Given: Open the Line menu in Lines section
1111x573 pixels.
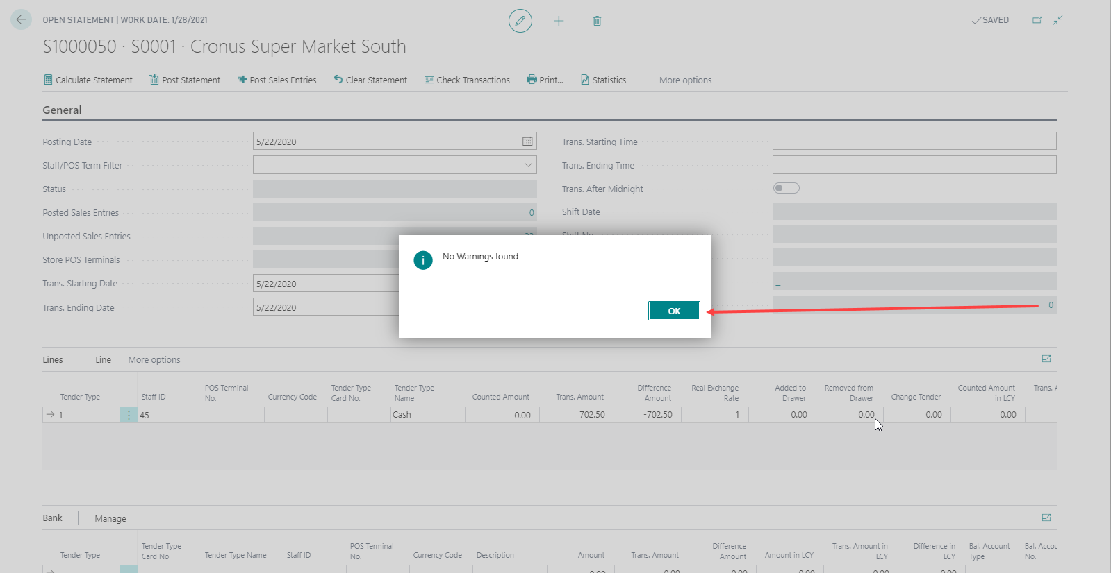Looking at the screenshot, I should click(x=103, y=360).
